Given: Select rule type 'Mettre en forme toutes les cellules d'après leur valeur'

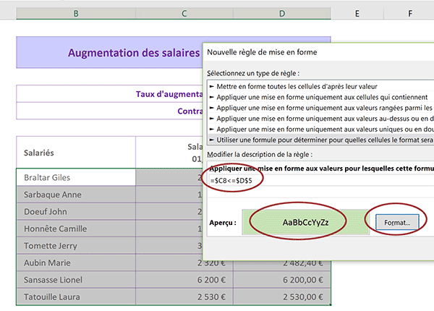Looking at the screenshot, I should tap(321, 87).
